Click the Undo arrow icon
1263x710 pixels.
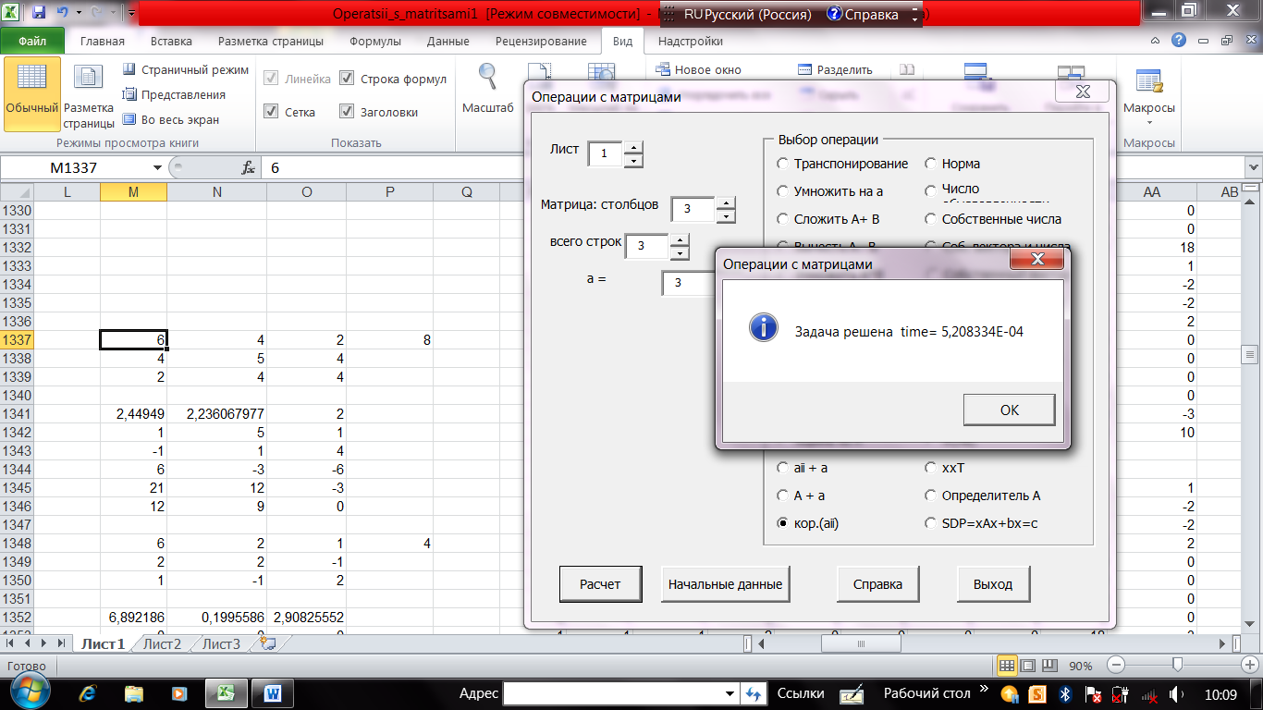point(63,14)
